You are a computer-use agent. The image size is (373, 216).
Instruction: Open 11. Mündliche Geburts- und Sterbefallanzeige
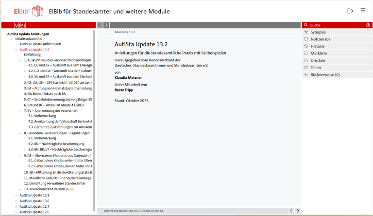click(x=58, y=178)
